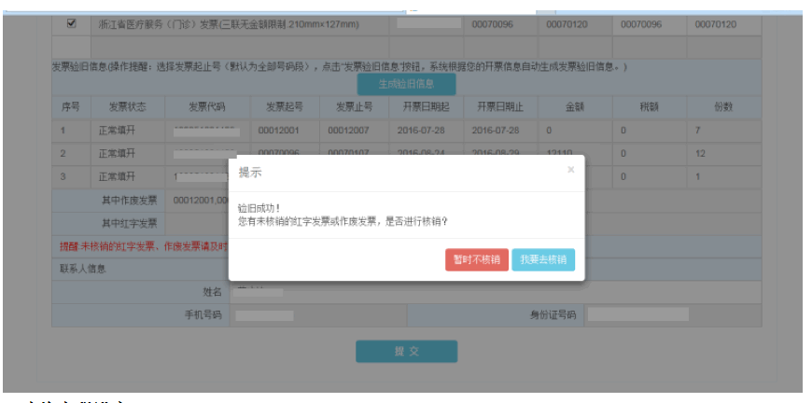Select the 正常填开 status in row 3
The width and height of the screenshot is (812, 403).
pyautogui.click(x=117, y=176)
